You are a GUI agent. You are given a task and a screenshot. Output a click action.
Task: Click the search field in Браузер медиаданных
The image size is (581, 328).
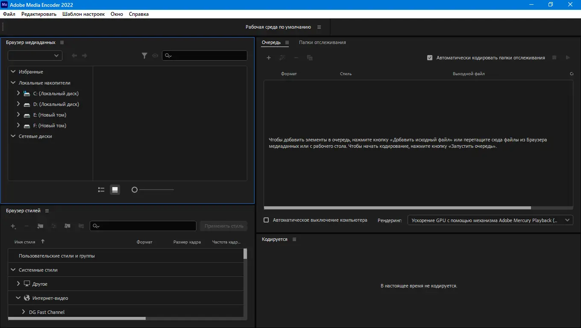205,56
